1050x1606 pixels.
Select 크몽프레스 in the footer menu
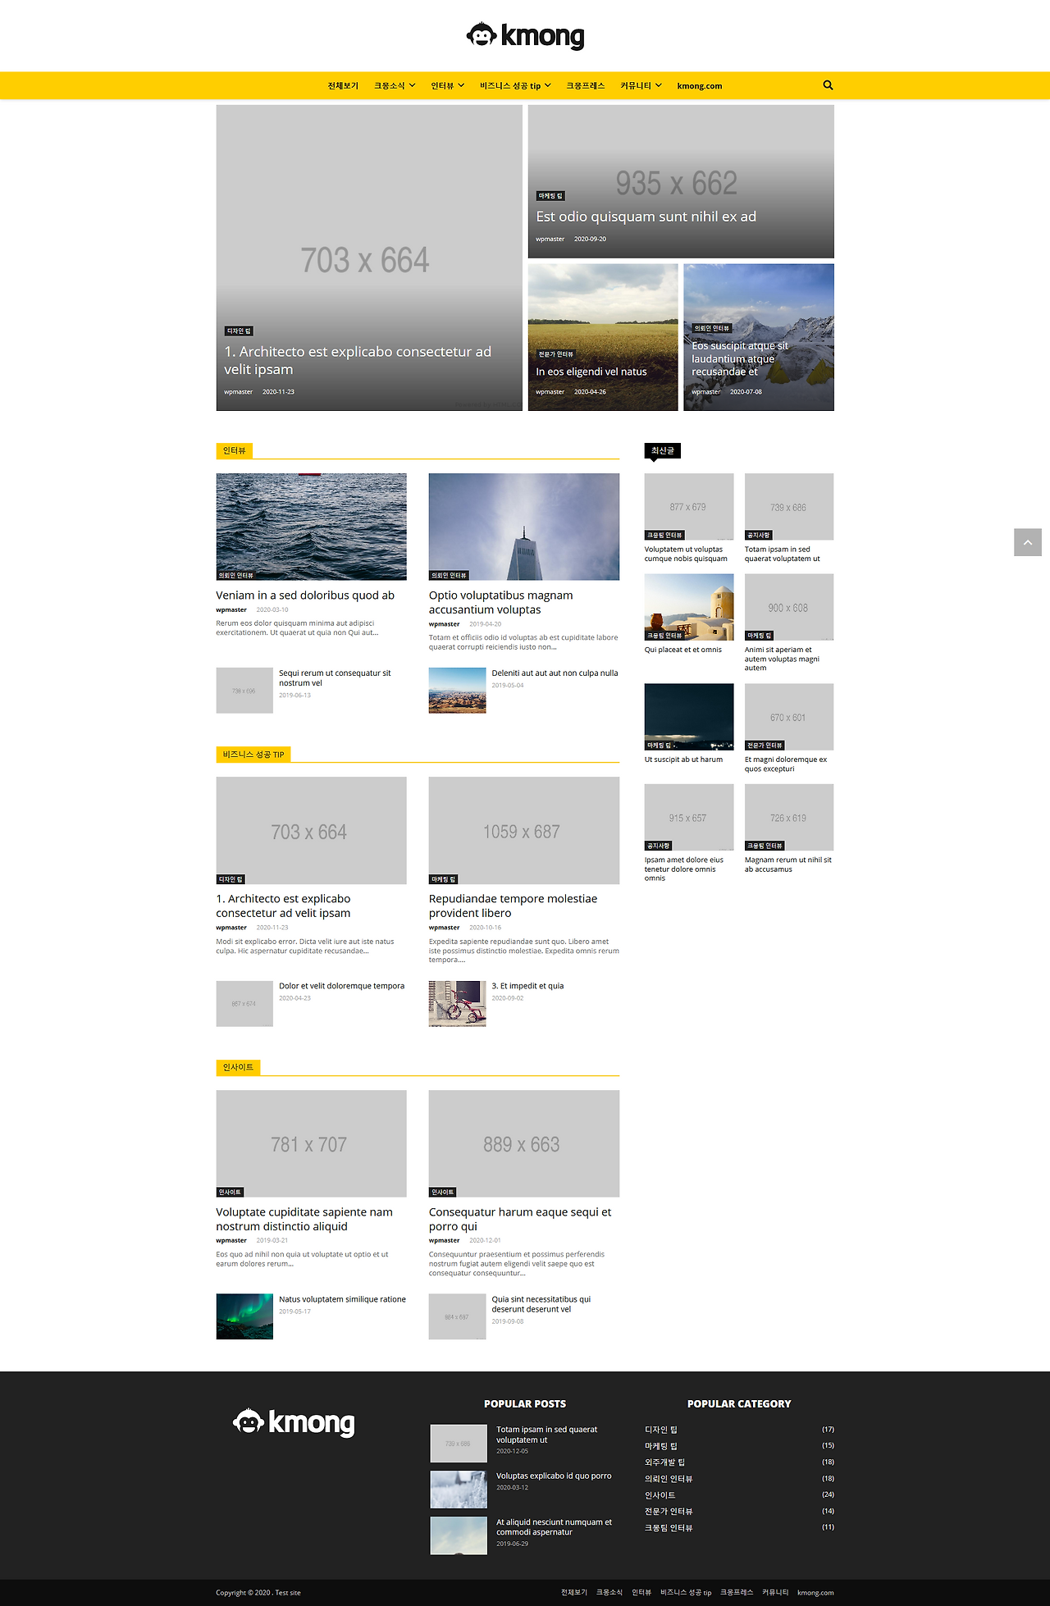[737, 1593]
